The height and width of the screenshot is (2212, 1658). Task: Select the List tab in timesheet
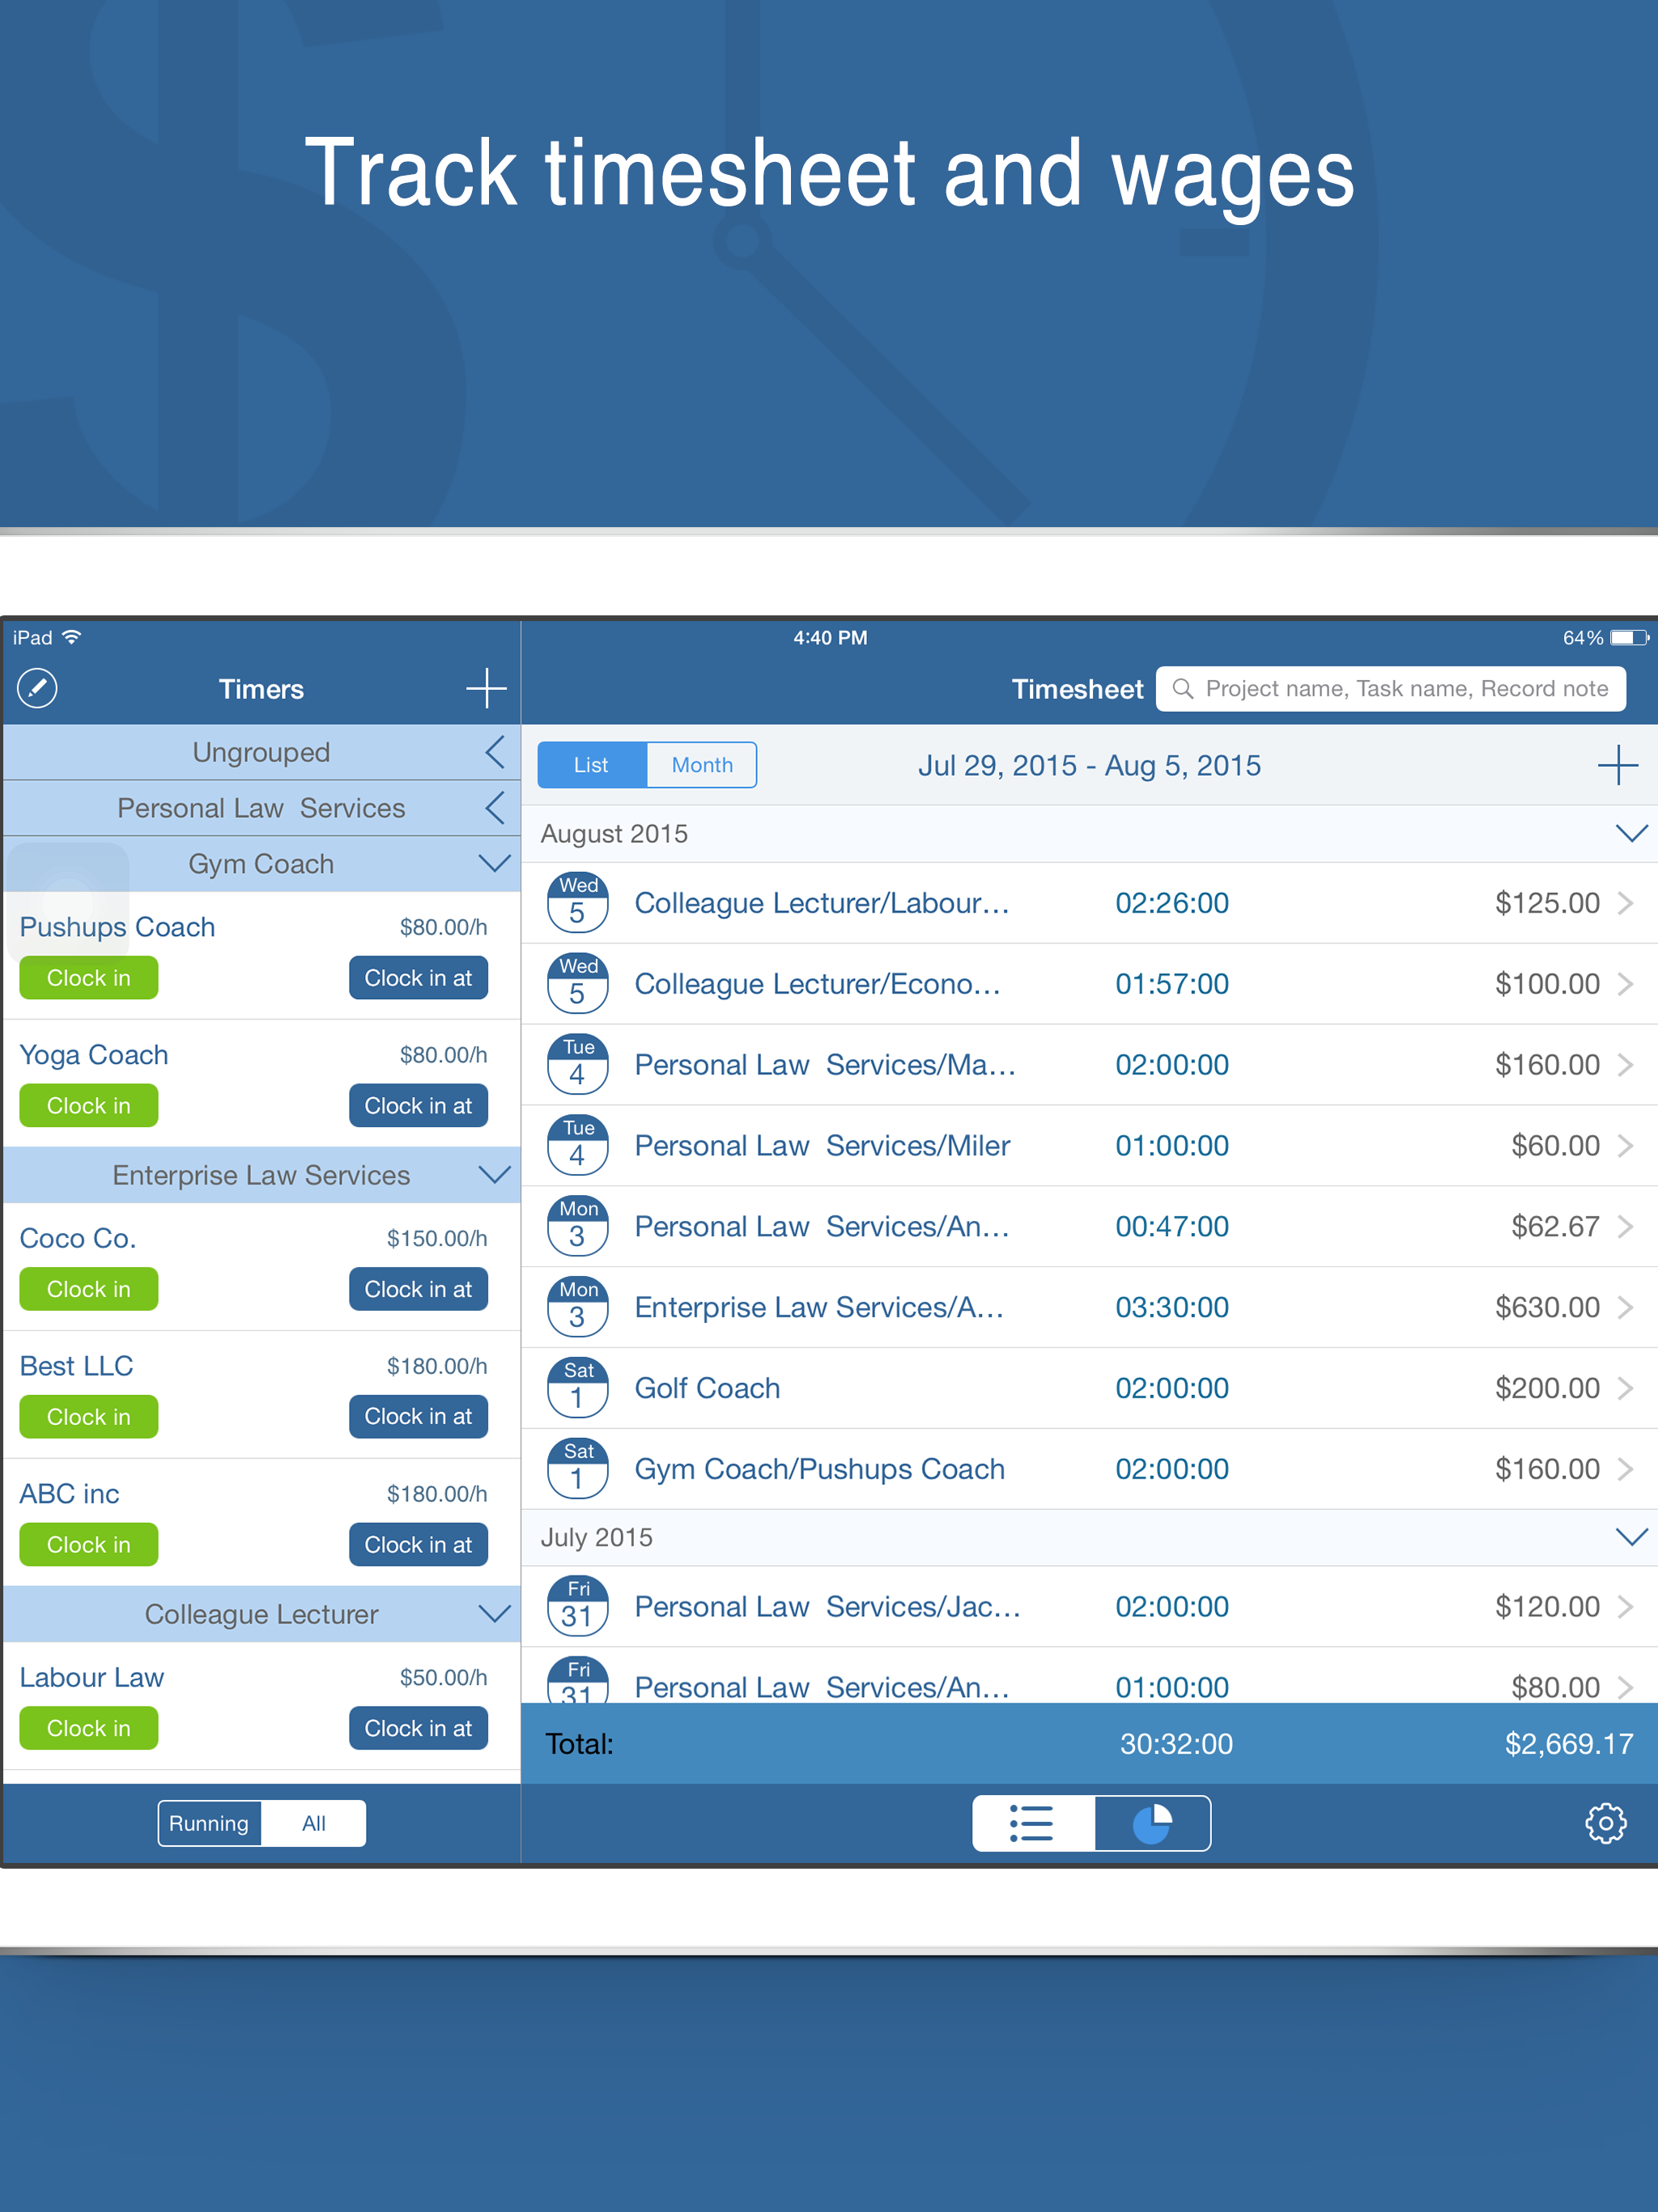tap(591, 765)
